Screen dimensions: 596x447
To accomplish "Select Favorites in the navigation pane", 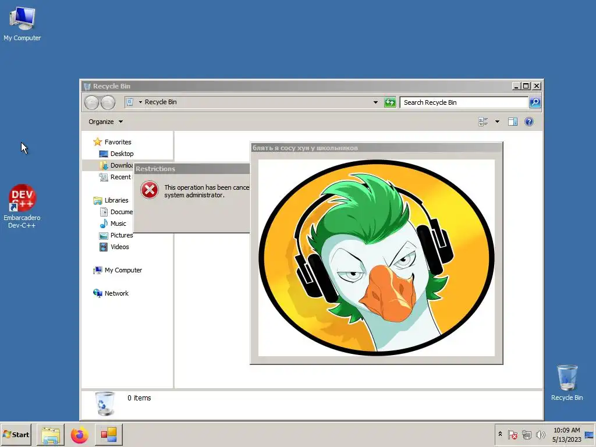I will click(112, 142).
